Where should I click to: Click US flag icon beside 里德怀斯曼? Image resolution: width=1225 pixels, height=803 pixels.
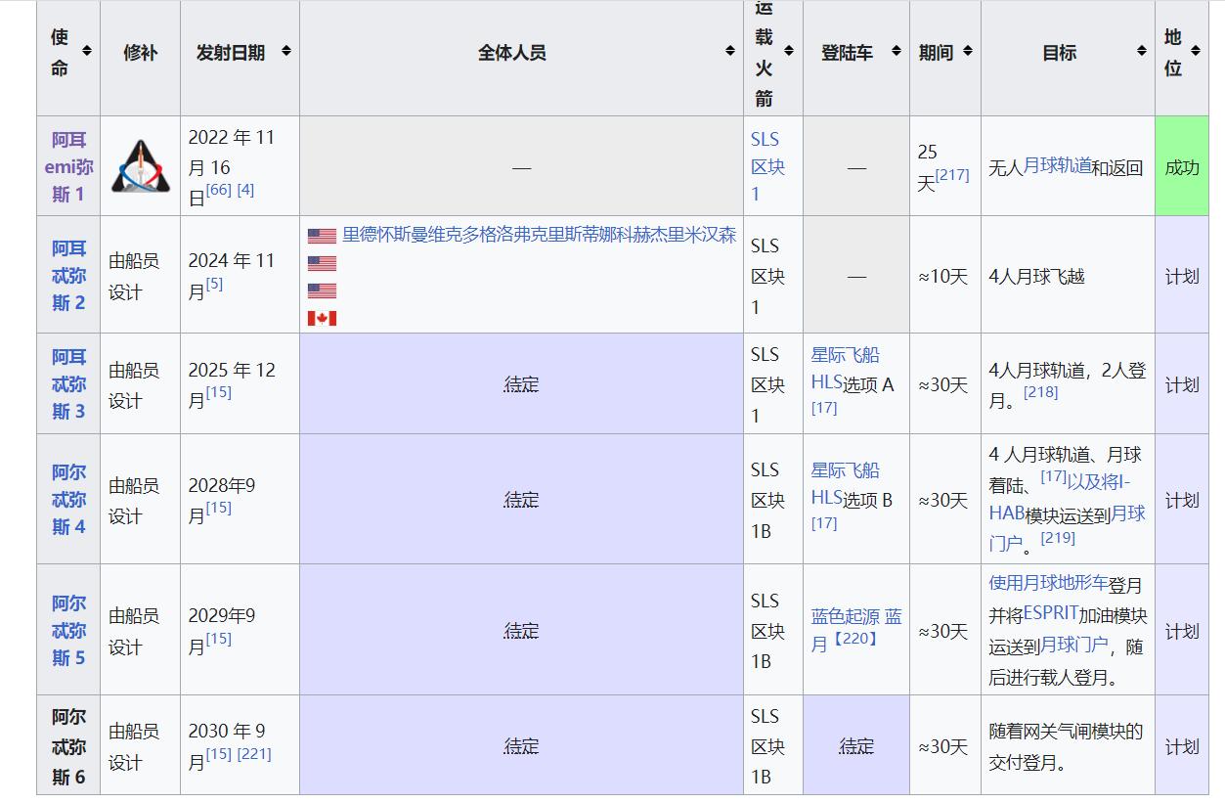(x=322, y=236)
